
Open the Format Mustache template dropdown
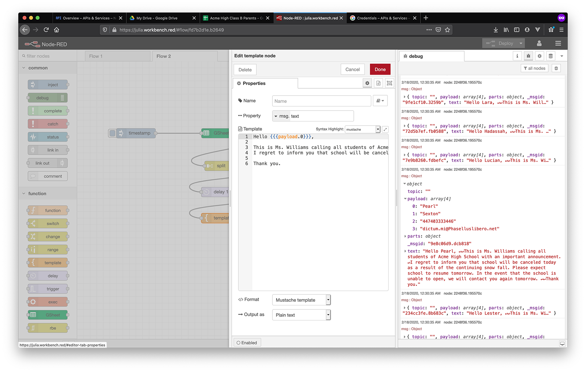[x=301, y=300]
